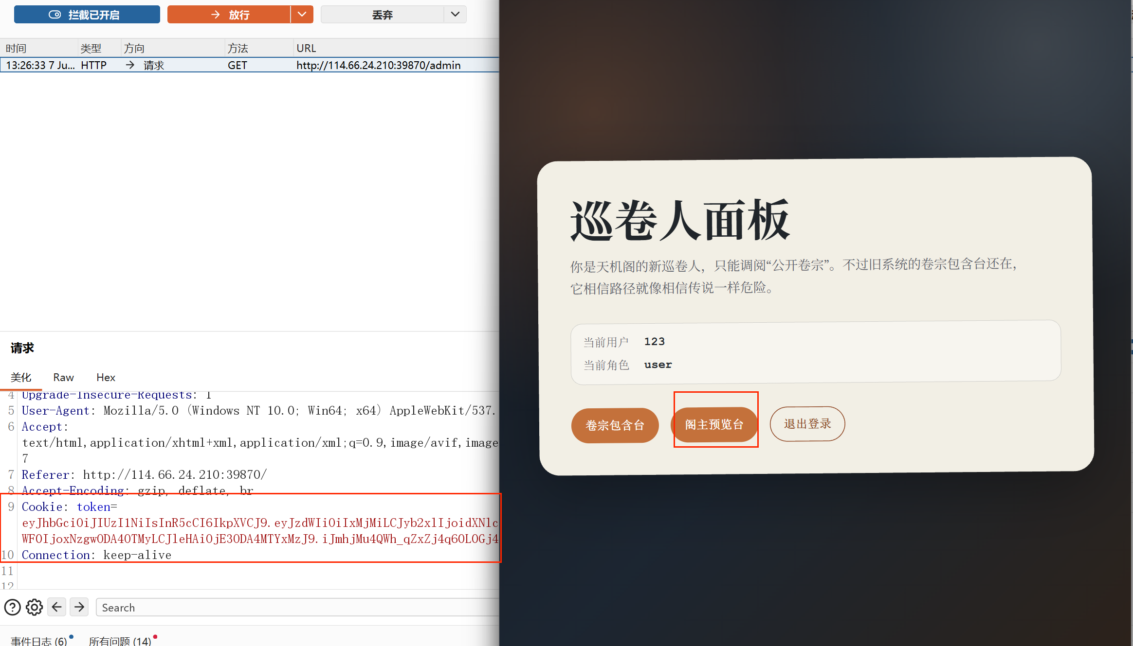The width and height of the screenshot is (1133, 646).
Task: Toggle the 拦截已开启 intercept button
Action: (87, 15)
